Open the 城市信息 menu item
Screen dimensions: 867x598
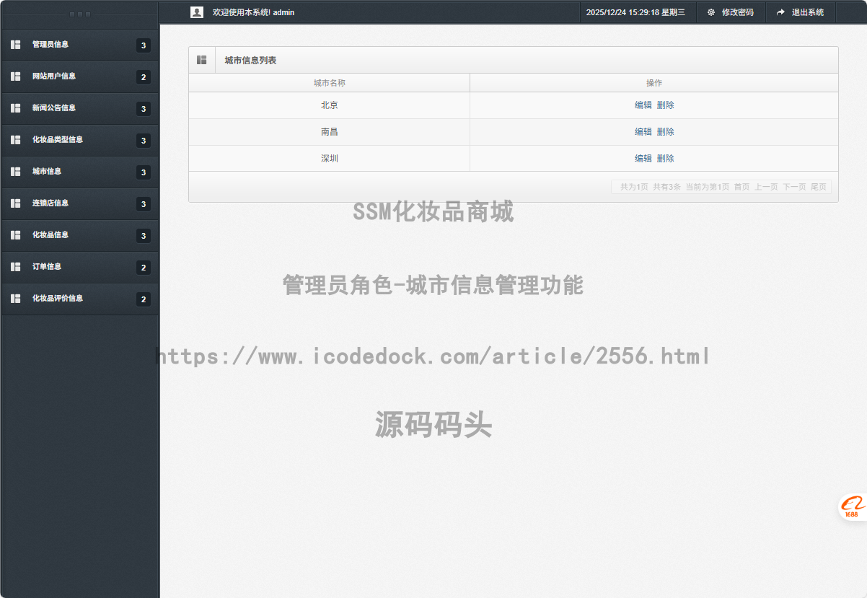tap(47, 172)
